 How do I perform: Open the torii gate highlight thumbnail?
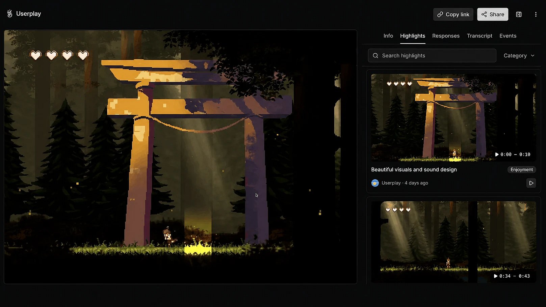pos(453,117)
